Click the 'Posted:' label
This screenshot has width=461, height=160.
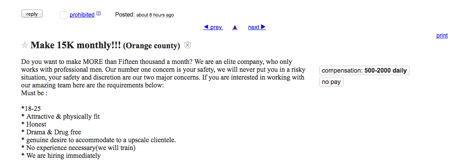click(x=125, y=14)
